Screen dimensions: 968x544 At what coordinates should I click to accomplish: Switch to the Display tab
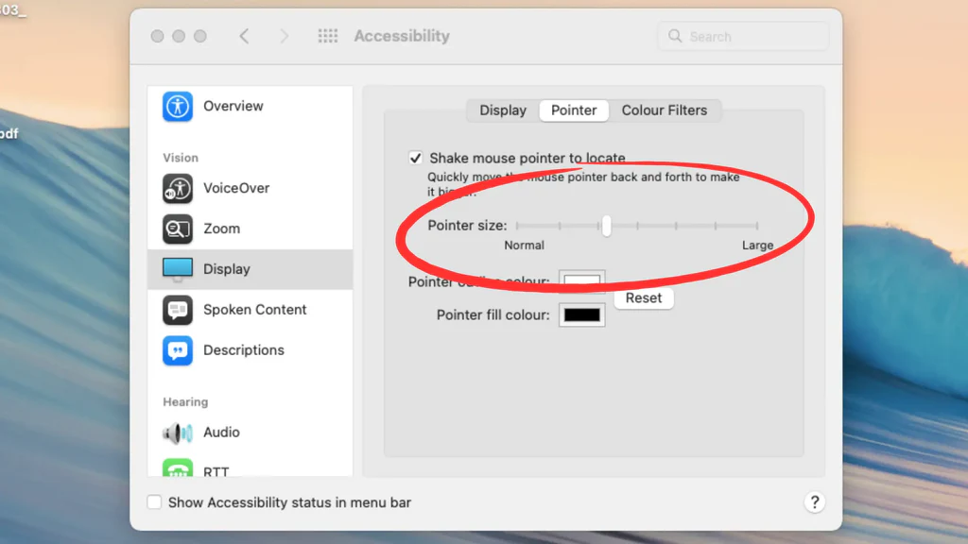[503, 110]
